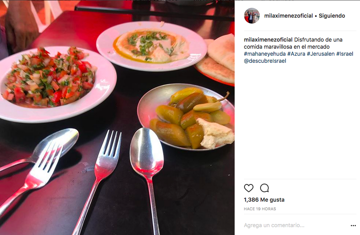Click the food photo of the post
Screen dimensions: 360x235
coord(117,118)
